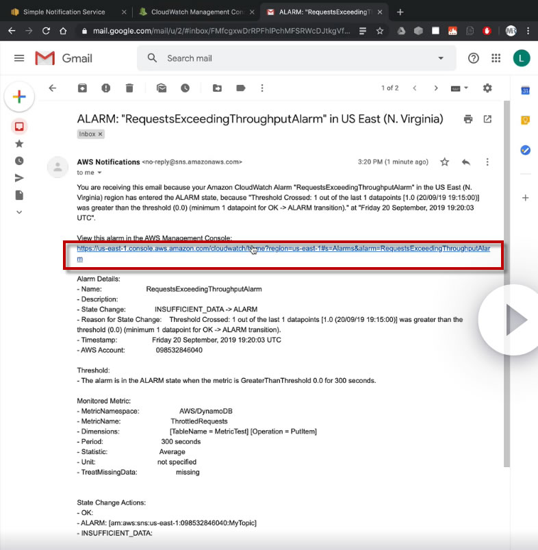Viewport: 538px width, 550px height.
Task: Open Gmail settings gear
Action: point(487,88)
